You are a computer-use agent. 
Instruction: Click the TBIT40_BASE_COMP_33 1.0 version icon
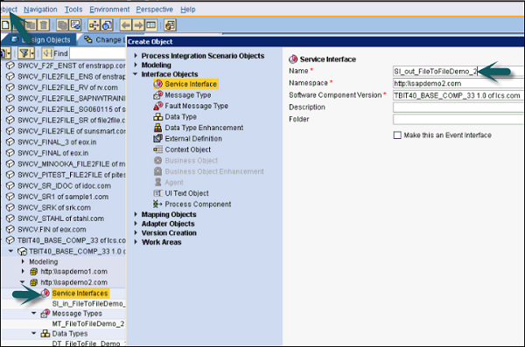tap(23, 252)
